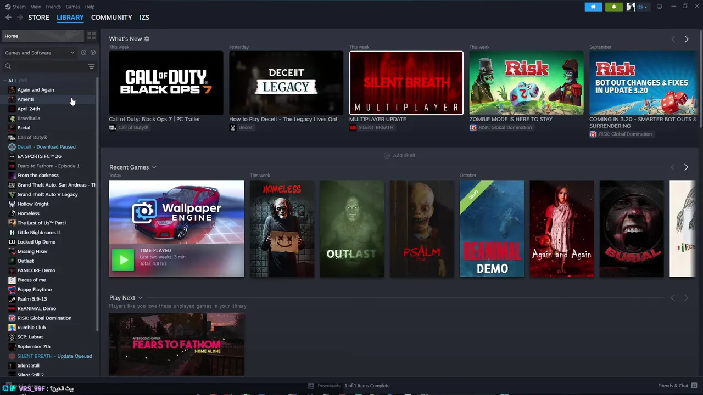Screen dimensions: 703x395
Task: Click the game list vertical scrollbar
Action: pos(98,204)
